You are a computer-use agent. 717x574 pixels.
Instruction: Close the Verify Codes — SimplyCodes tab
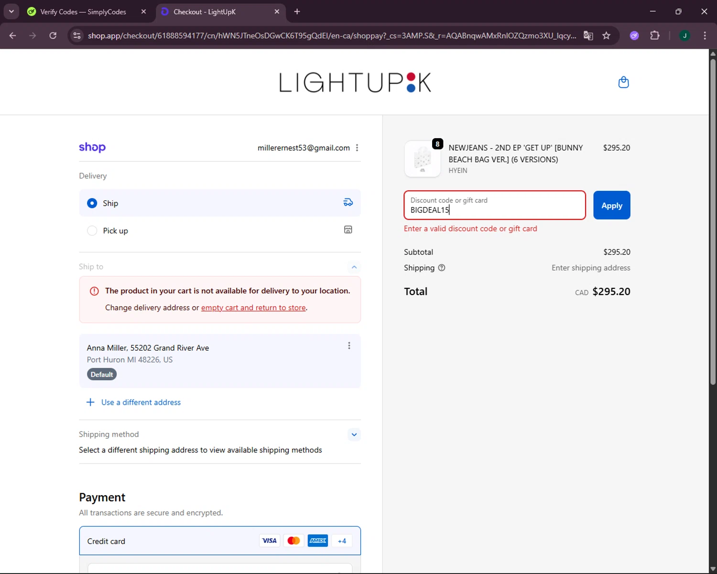pyautogui.click(x=143, y=11)
